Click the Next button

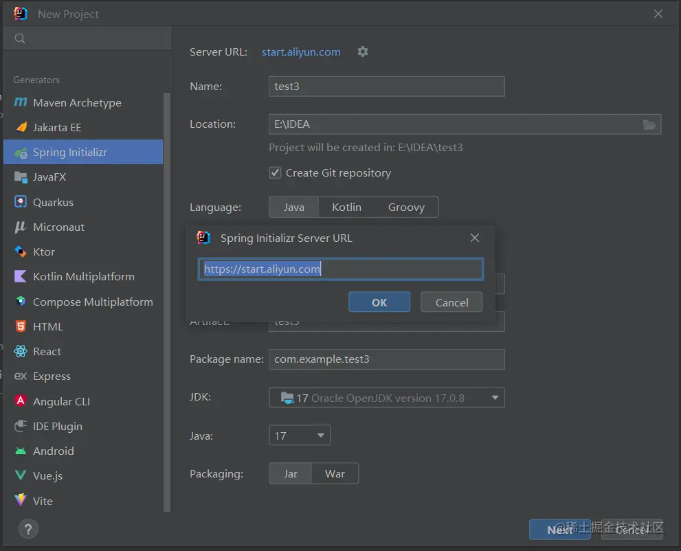tap(560, 529)
